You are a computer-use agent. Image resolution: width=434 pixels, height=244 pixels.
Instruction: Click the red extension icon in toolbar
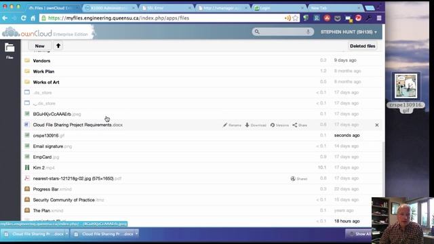pyautogui.click(x=327, y=18)
